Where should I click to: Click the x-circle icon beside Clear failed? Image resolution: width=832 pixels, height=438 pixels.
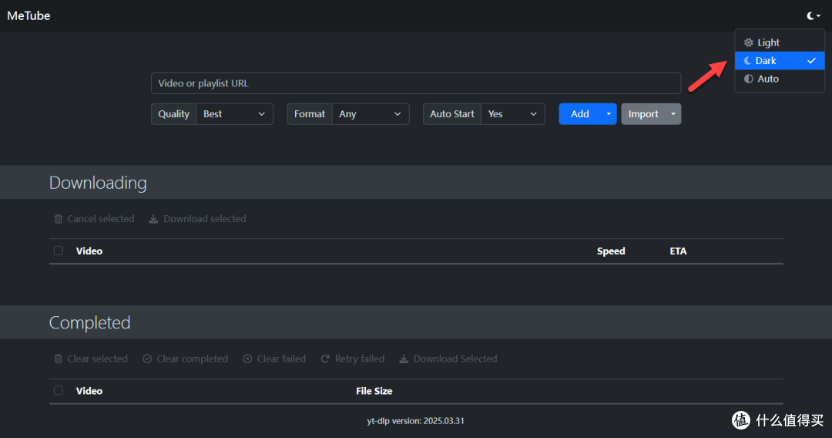[x=247, y=359]
